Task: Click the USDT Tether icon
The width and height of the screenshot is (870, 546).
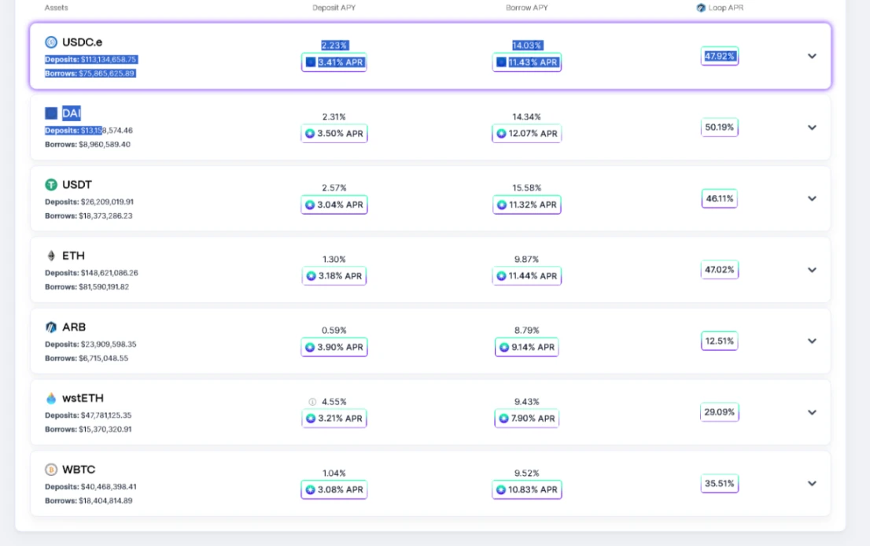Action: (x=51, y=185)
